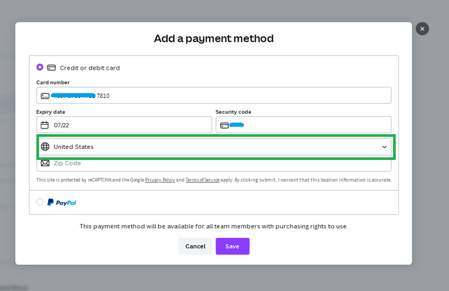Open the Terms of Service link
449x291 pixels.
click(x=202, y=180)
